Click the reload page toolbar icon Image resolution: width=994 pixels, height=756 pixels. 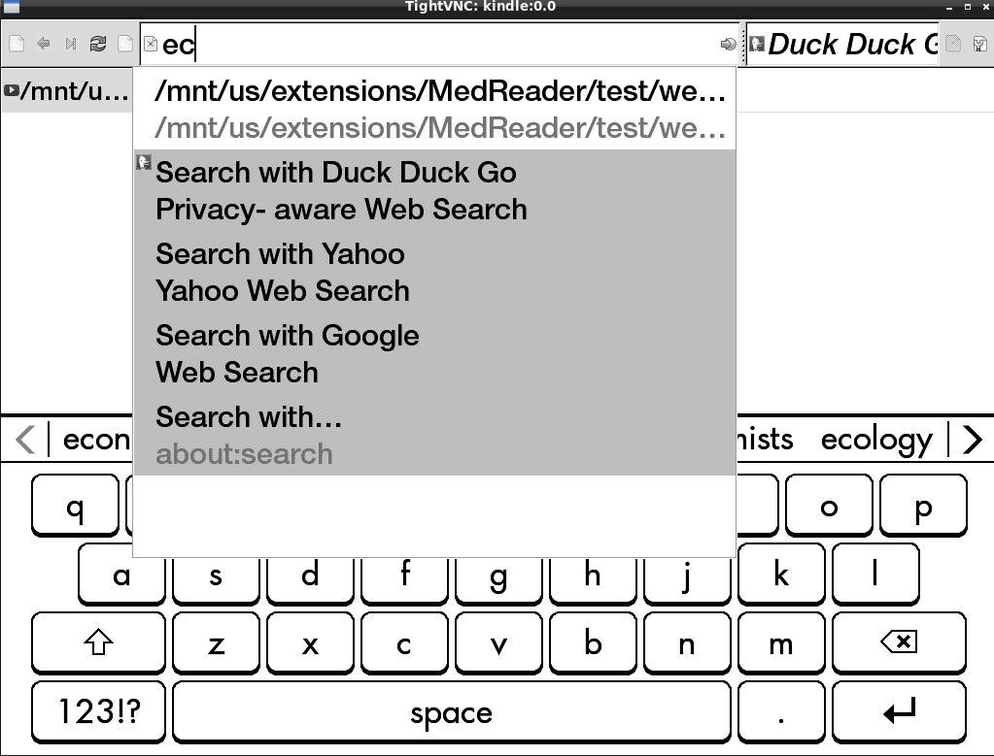point(97,44)
